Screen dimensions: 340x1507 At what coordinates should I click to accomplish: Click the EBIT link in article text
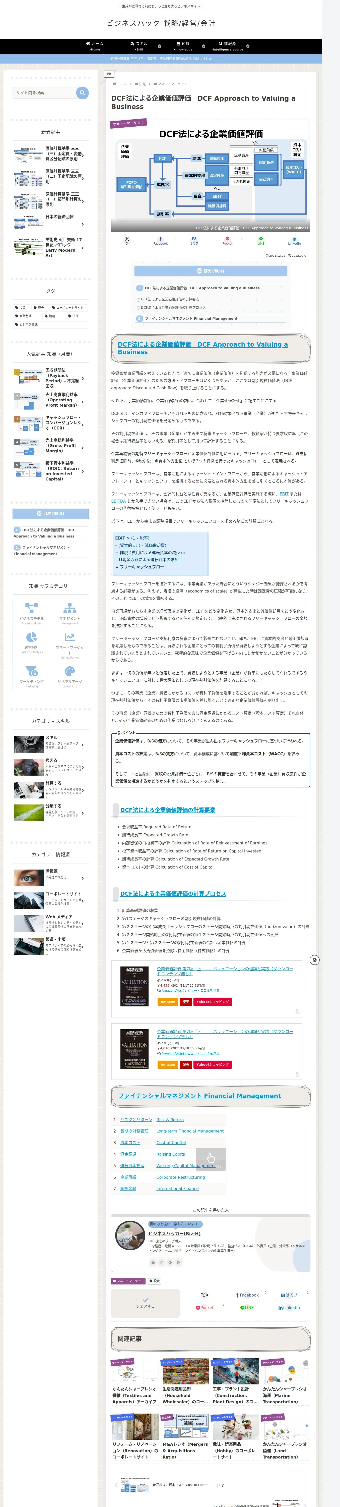tap(284, 494)
